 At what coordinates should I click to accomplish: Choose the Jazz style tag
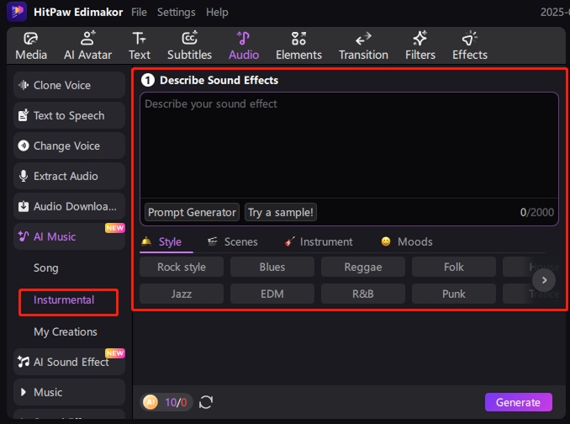[x=182, y=294]
